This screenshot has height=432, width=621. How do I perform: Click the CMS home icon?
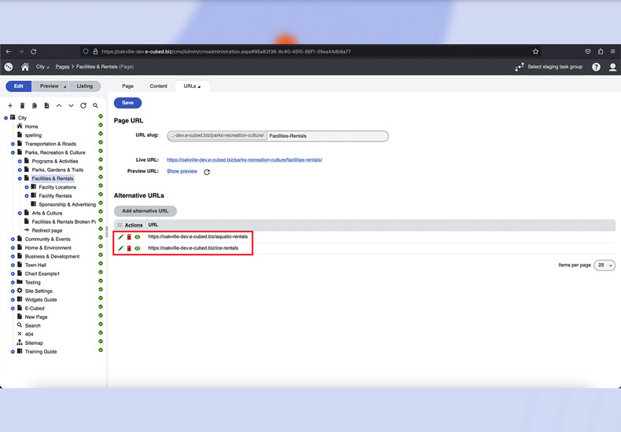click(25, 68)
